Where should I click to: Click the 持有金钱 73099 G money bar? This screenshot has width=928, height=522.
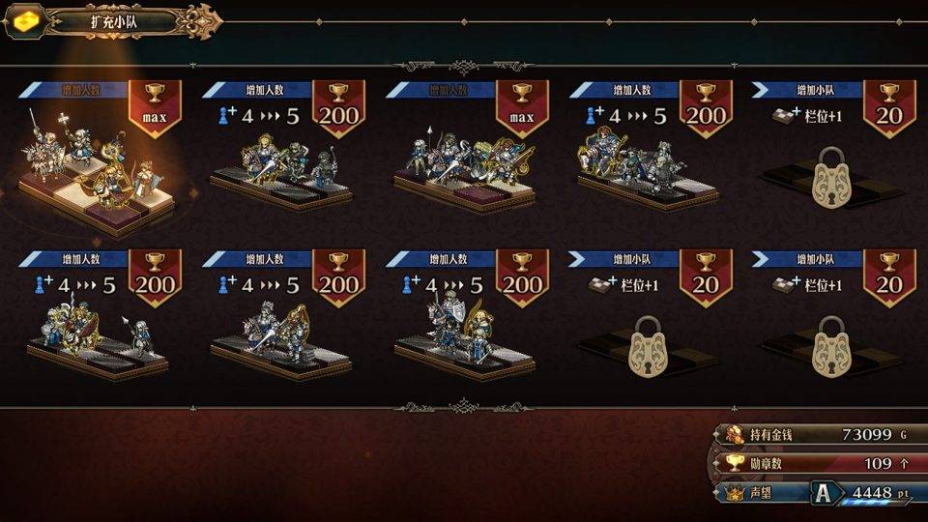tap(820, 434)
